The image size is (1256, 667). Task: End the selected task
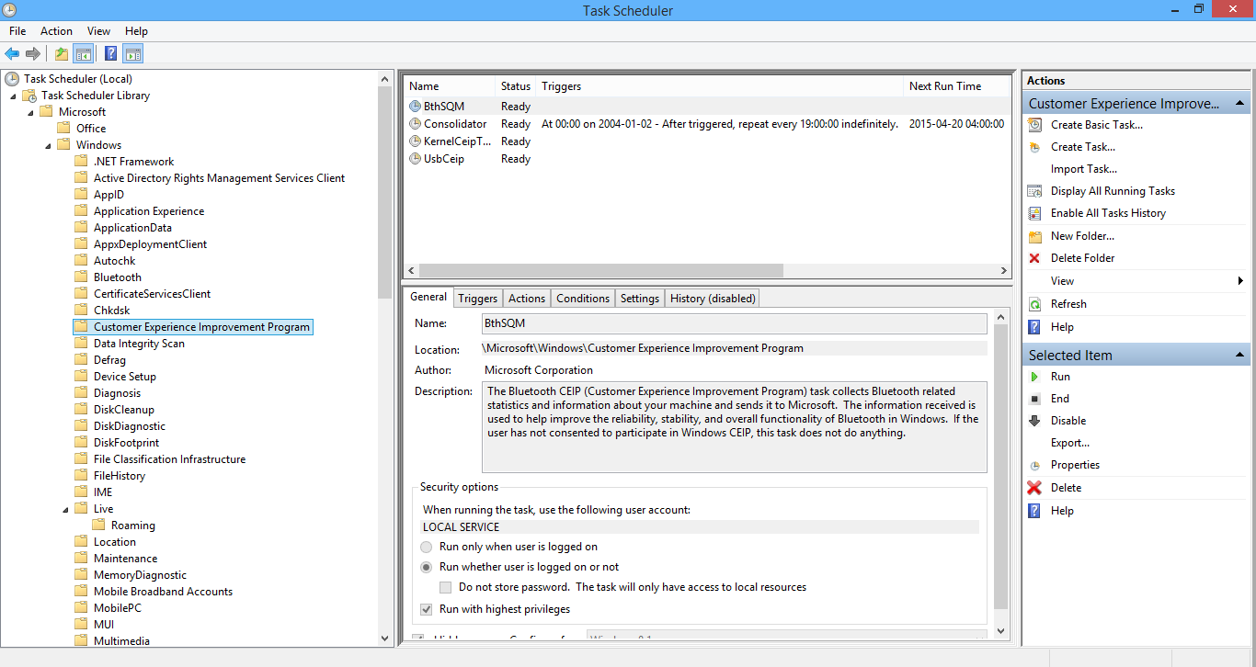(1060, 399)
